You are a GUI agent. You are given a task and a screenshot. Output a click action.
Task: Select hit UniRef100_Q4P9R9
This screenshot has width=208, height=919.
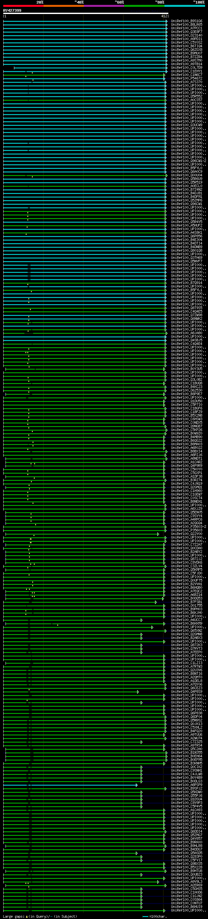pos(187,466)
